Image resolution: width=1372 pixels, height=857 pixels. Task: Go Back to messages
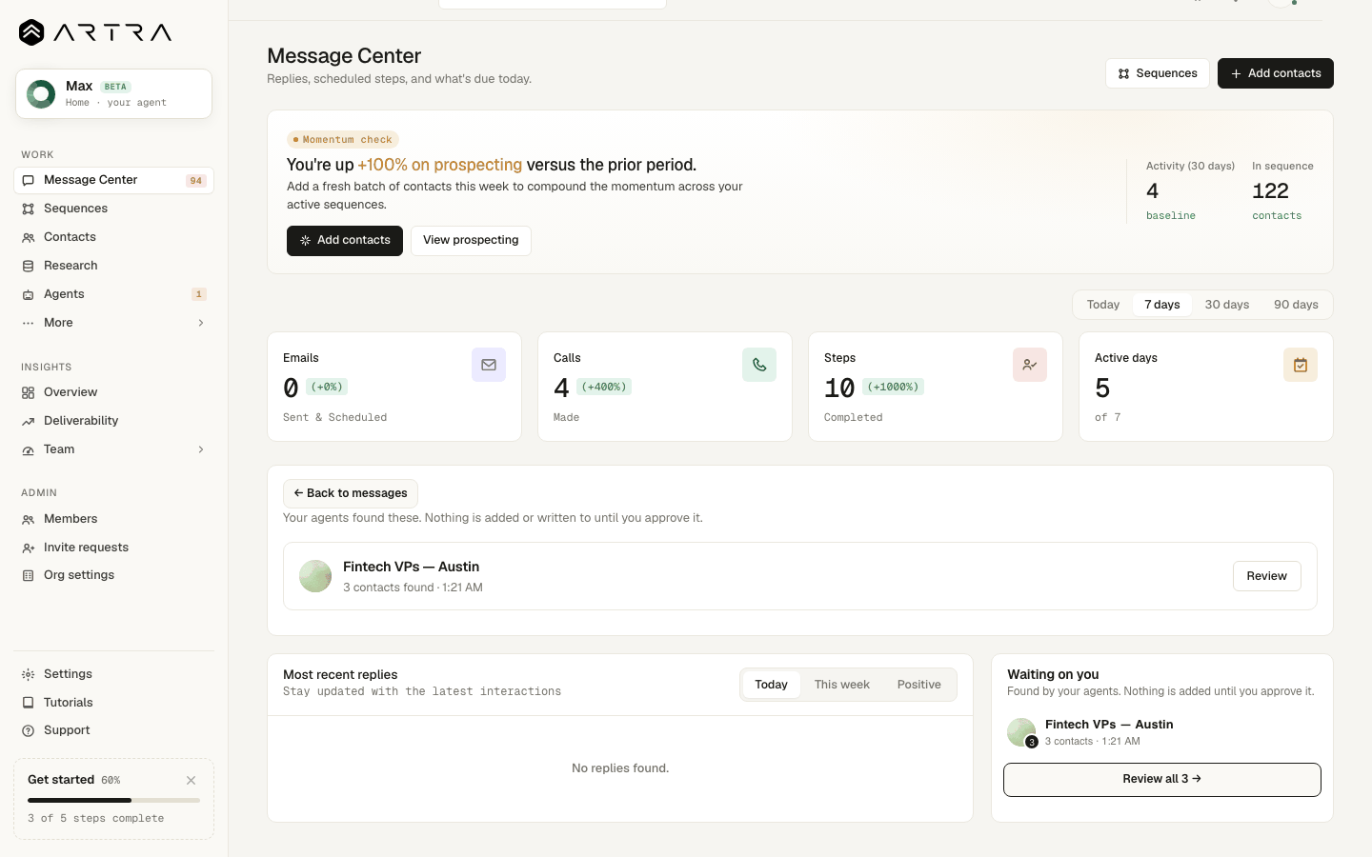[x=351, y=493]
